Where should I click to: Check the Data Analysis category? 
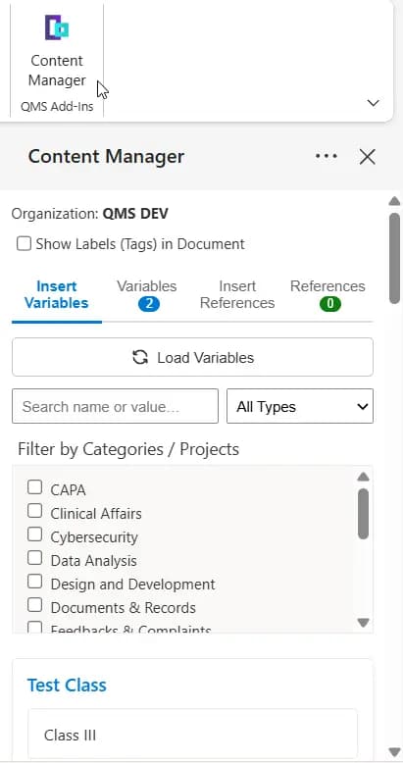coord(34,558)
